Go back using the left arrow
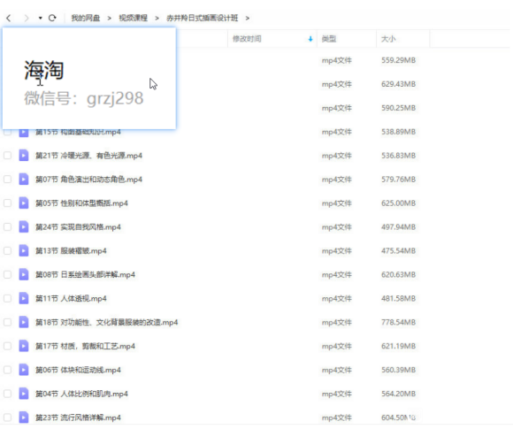Viewport: 513px width, 429px height. [x=9, y=18]
